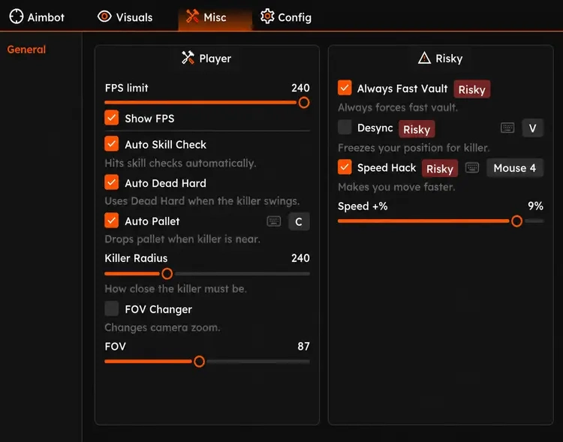
Task: Click the 'Changes camera zoom.' description
Action: pyautogui.click(x=162, y=327)
